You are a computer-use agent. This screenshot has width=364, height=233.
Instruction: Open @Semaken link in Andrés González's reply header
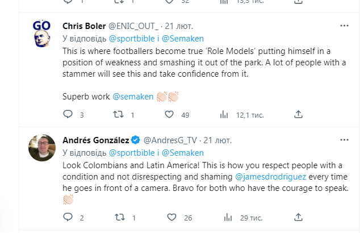pos(182,153)
